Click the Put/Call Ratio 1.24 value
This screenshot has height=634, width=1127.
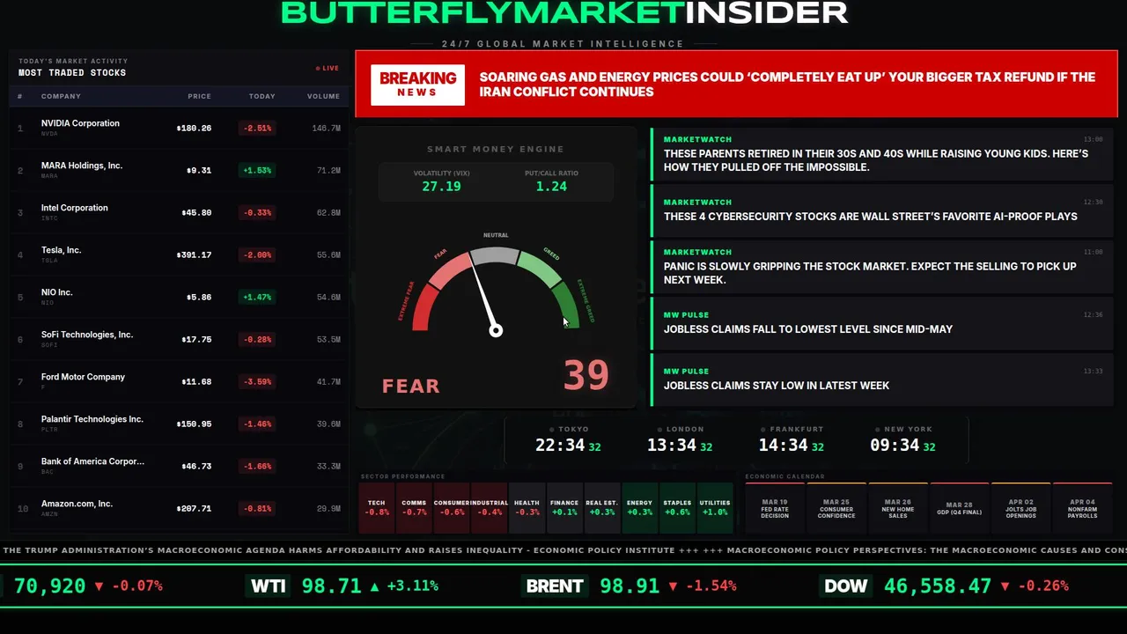click(551, 187)
